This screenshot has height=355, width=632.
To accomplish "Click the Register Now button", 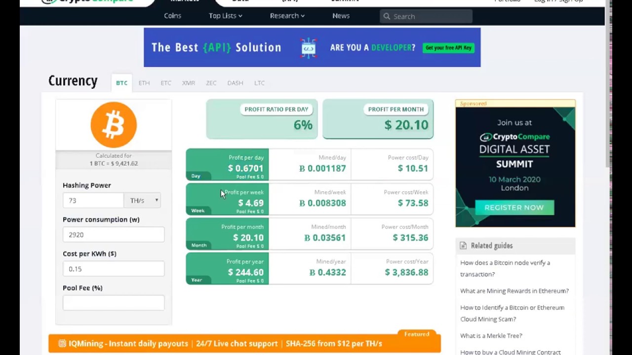I will point(514,208).
